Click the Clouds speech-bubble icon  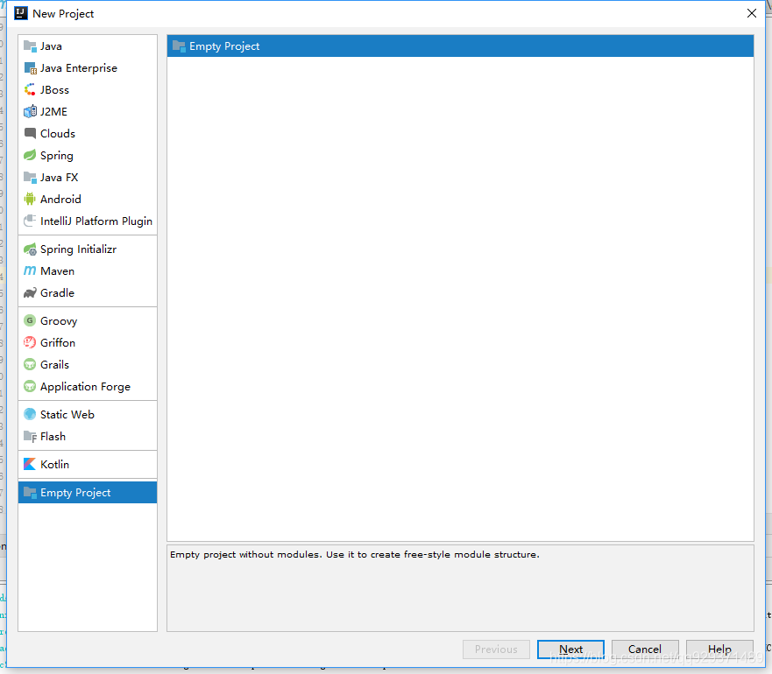tap(30, 133)
